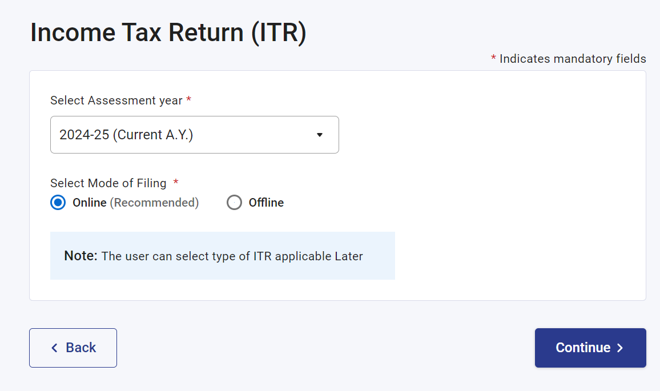Click the bold Note: label
Screen dimensions: 660x391
[x=81, y=256]
